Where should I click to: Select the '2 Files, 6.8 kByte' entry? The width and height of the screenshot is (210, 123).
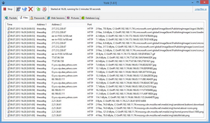150,43
